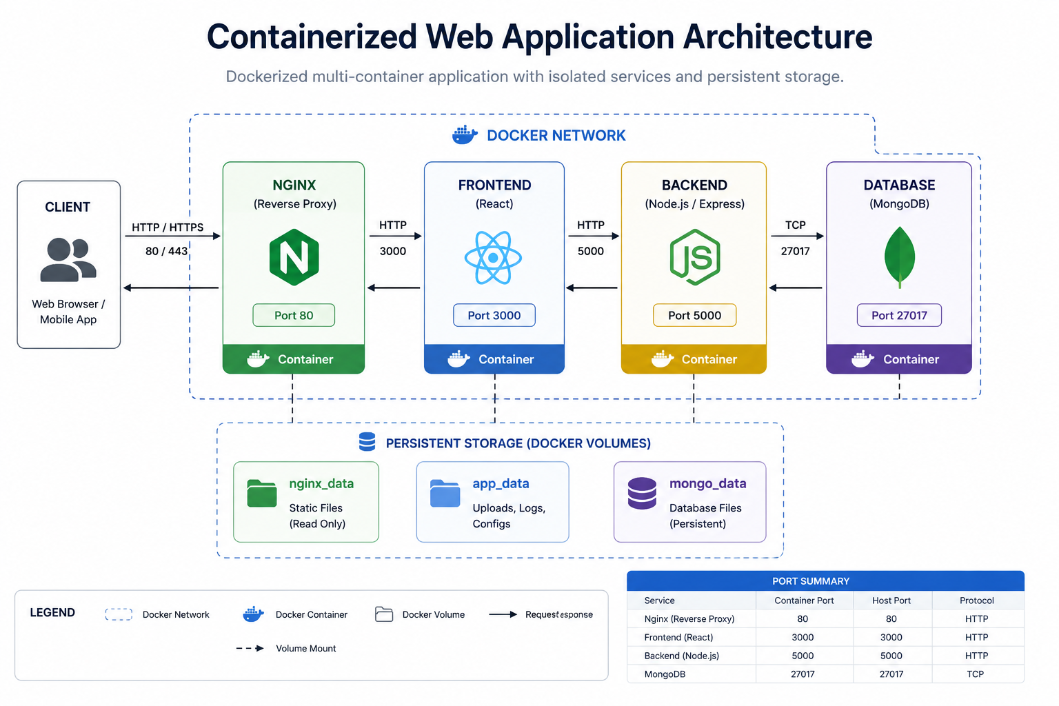Image resolution: width=1059 pixels, height=706 pixels.
Task: Click legend dashed Volume Mount arrow
Action: click(x=250, y=648)
